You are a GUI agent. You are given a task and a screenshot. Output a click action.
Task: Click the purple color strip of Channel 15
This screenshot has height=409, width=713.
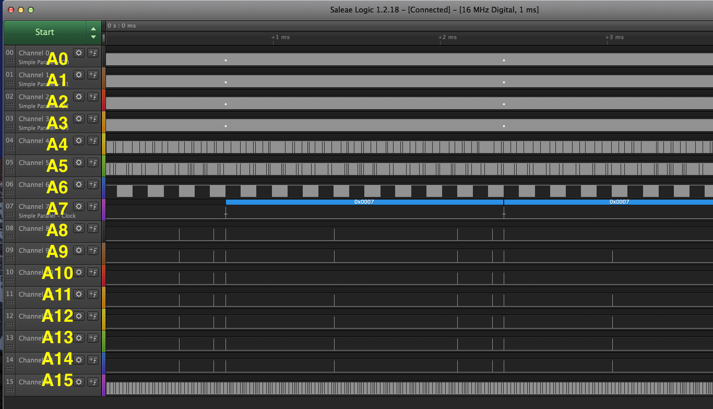[x=104, y=385]
